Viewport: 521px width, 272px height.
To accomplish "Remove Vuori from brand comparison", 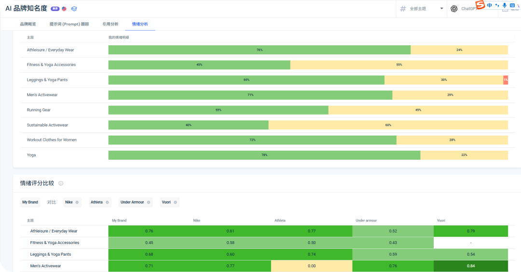I will tap(176, 202).
